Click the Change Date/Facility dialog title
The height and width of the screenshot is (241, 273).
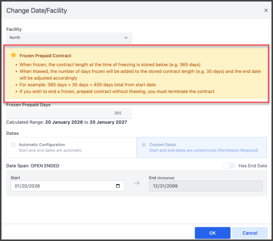36,11
